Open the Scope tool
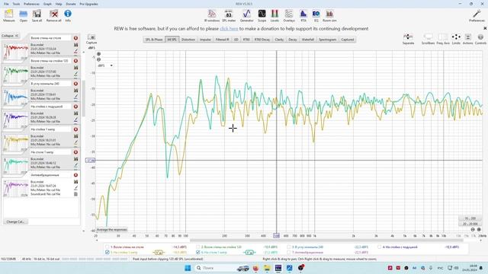 pos(262,15)
